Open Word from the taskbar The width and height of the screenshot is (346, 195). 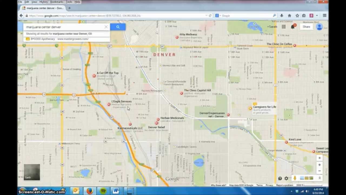pyautogui.click(x=116, y=191)
